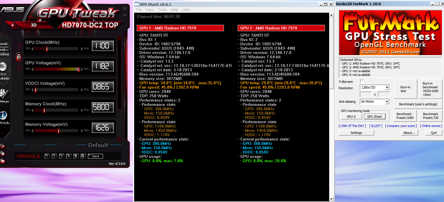Screen dimensions: 444x202
Task: Click Memory Clock value field 5800
Action: 103,107
